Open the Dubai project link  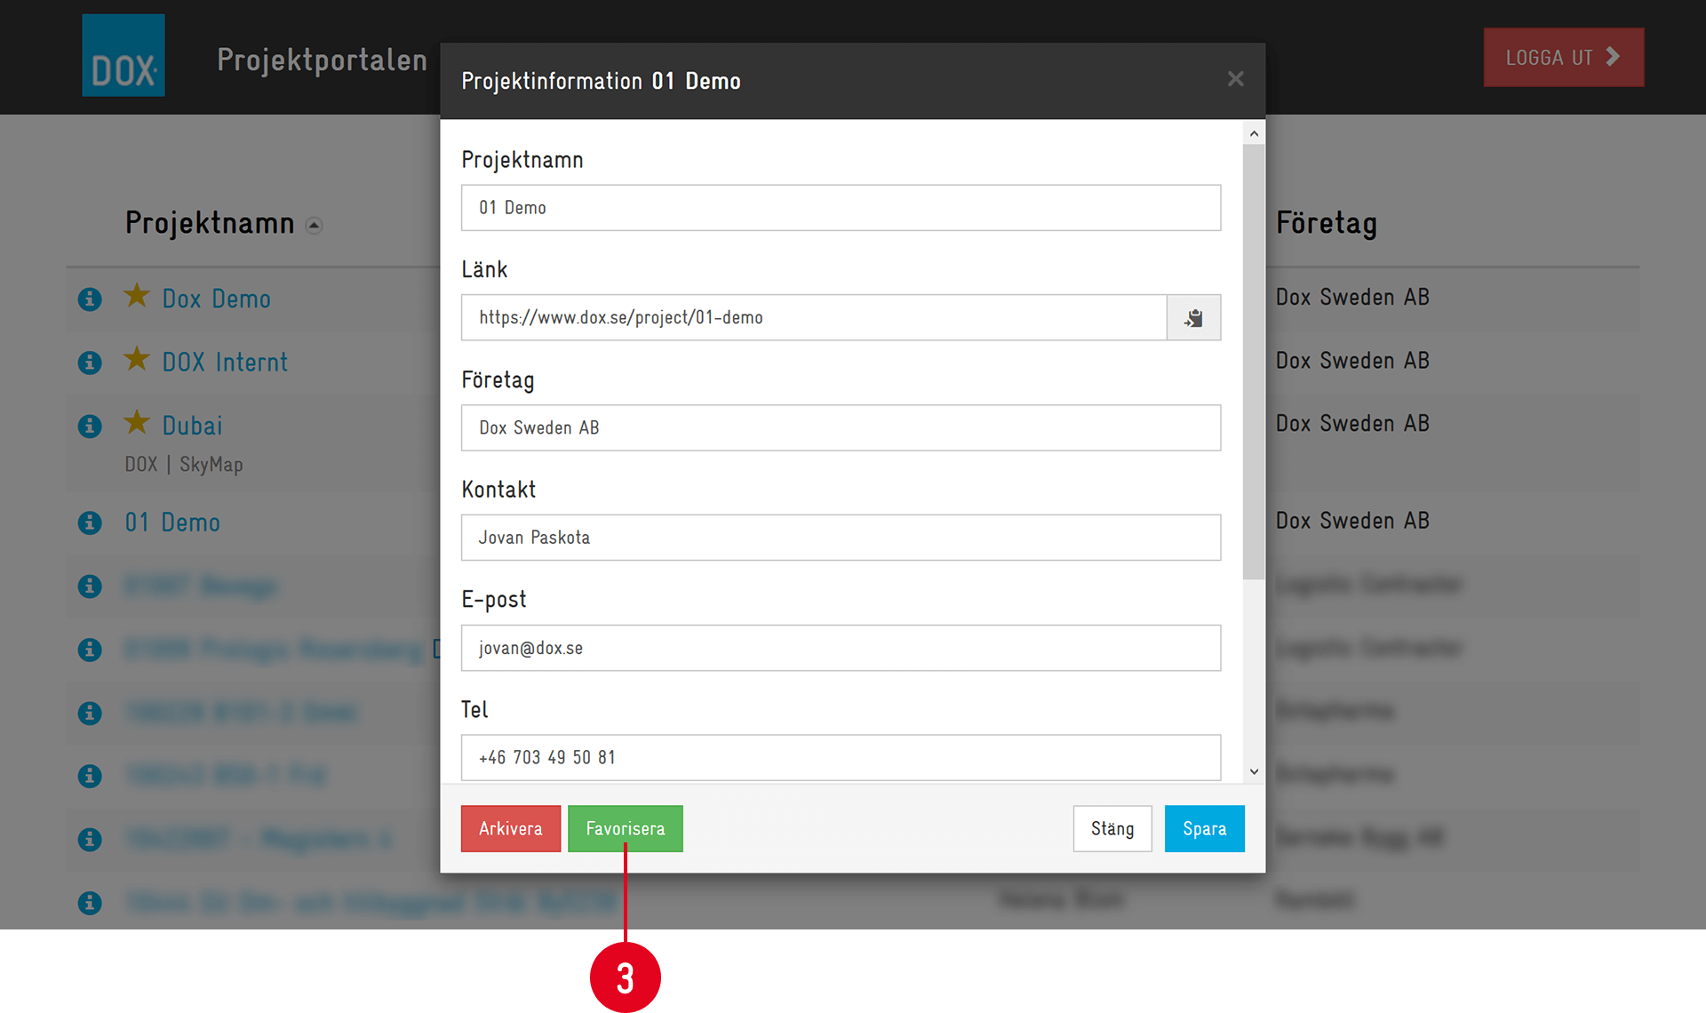click(192, 426)
